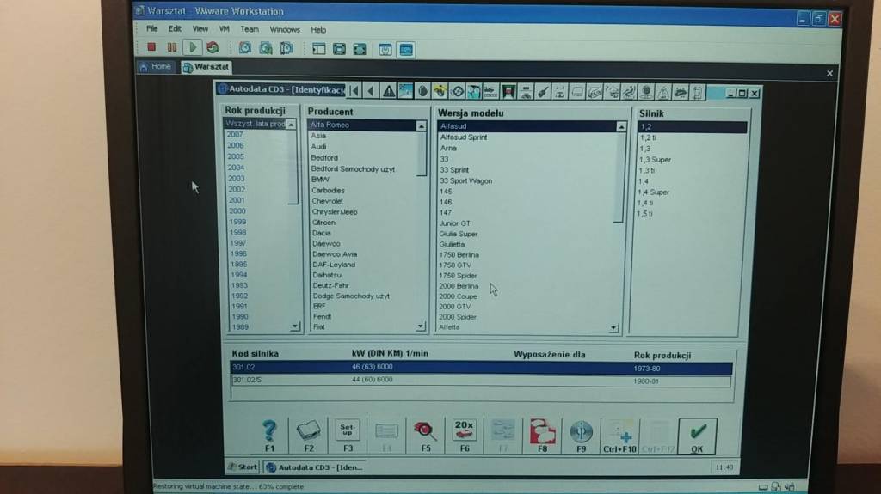Switch to the Home tab
The image size is (881, 494).
coord(156,67)
